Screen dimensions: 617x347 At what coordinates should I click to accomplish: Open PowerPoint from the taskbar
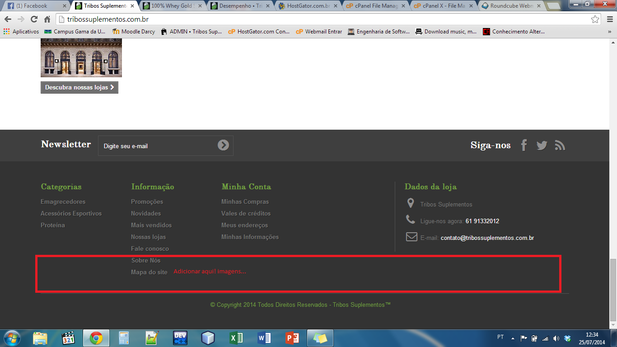tap(292, 338)
